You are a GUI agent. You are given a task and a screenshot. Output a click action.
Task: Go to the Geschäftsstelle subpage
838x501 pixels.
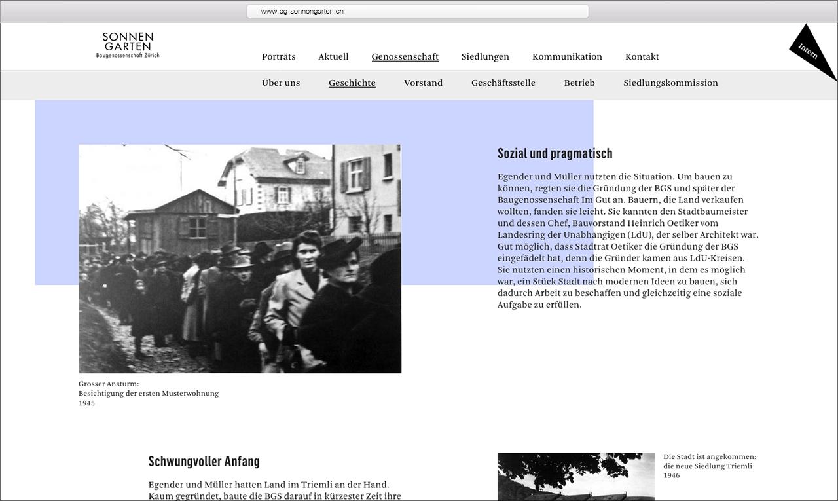[x=503, y=83]
